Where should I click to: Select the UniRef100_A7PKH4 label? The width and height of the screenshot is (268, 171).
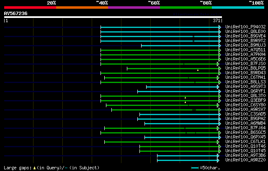coord(245,55)
